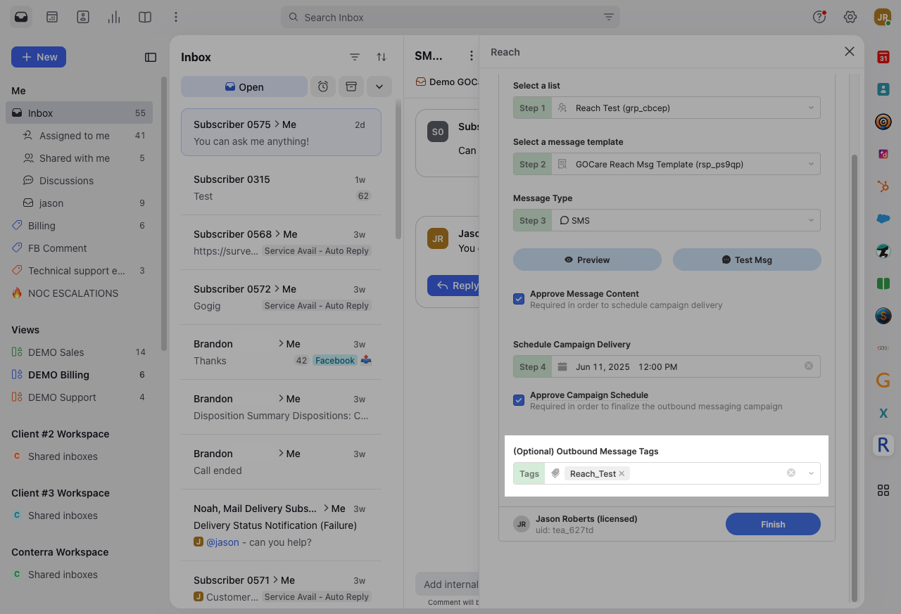Open Brandon's Call ended conversation

(282, 462)
